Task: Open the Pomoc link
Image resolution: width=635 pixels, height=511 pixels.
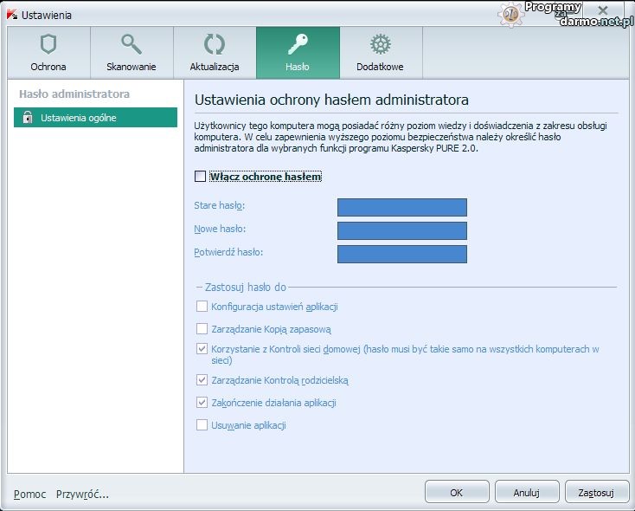Action: (x=29, y=495)
